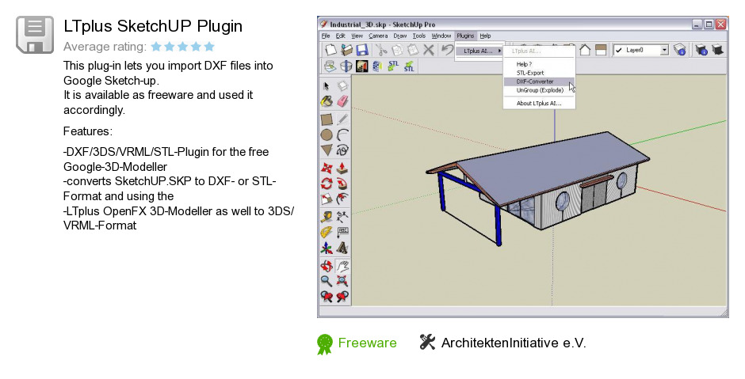Select the Paint Bucket tool
This screenshot has width=745, height=379.
(327, 101)
